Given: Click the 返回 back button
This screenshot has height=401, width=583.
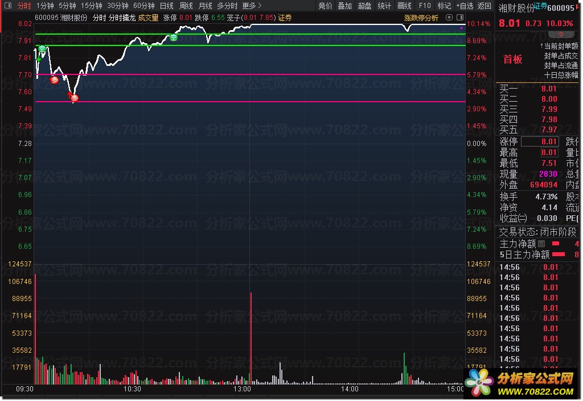Looking at the screenshot, I should 484,6.
